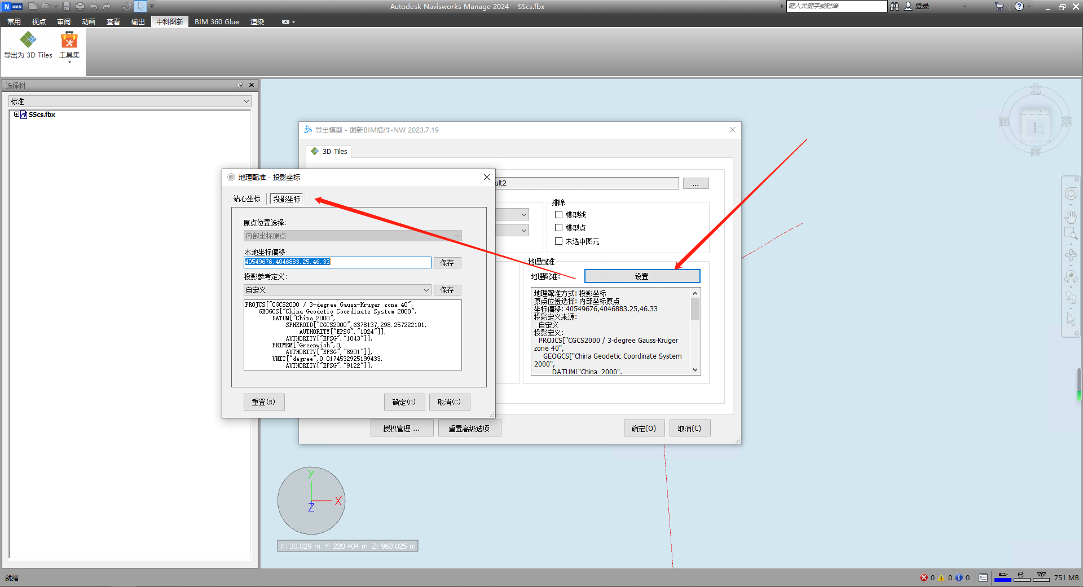The image size is (1083, 587).
Task: Click the user sign-in 登录 icon
Action: point(908,6)
